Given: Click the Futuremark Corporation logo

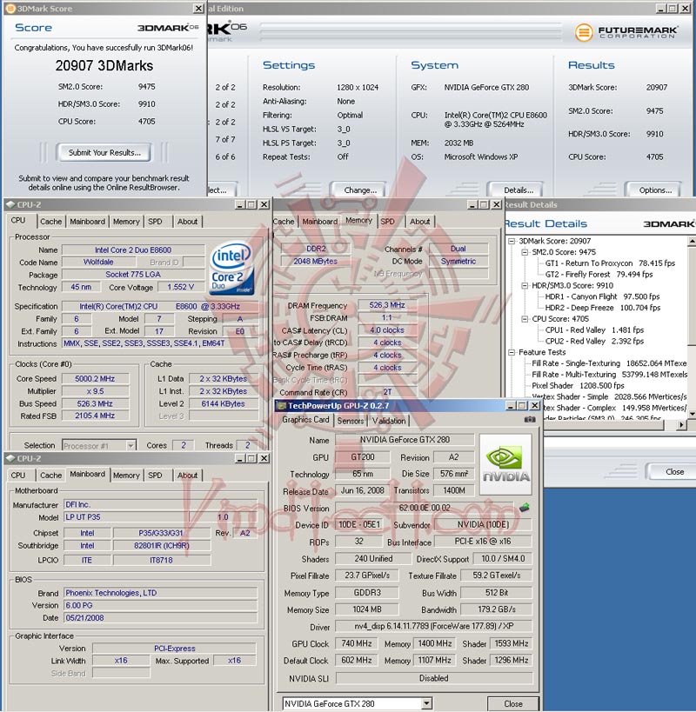Looking at the screenshot, I should point(627,32).
